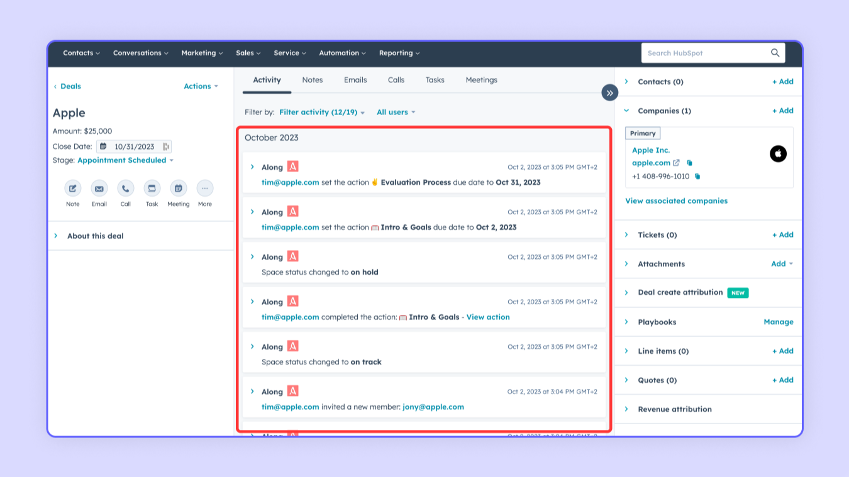Image resolution: width=849 pixels, height=477 pixels.
Task: Click the Task icon button
Action: (x=152, y=189)
